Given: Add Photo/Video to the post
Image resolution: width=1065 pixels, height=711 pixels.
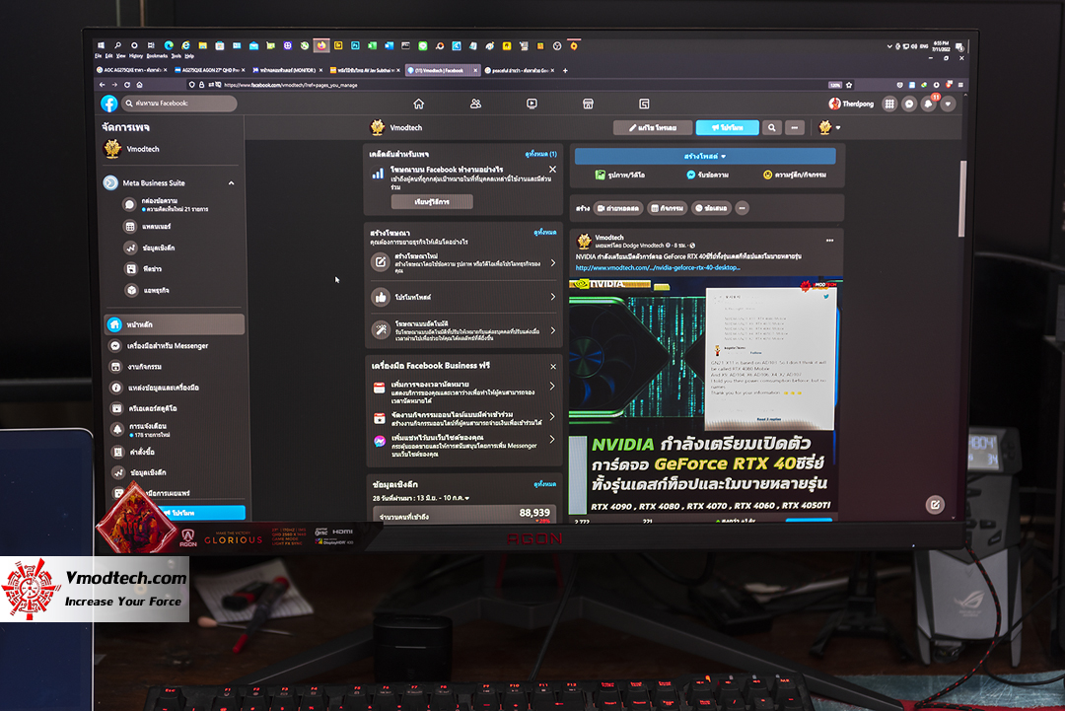Looking at the screenshot, I should coord(620,176).
